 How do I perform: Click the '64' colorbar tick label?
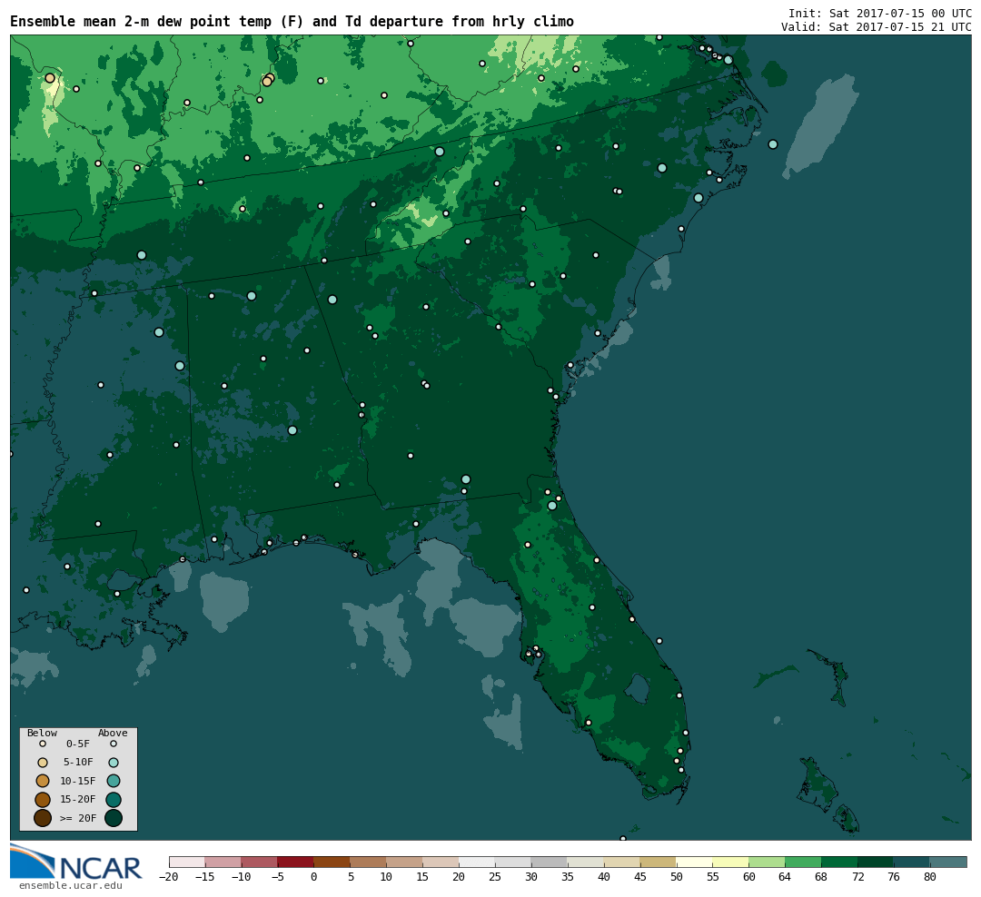point(785,877)
